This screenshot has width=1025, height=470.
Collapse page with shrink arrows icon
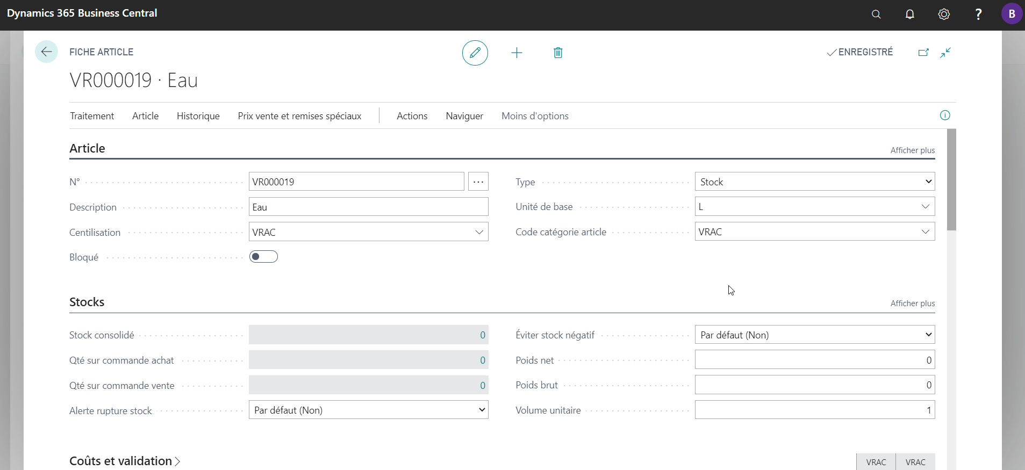[945, 52]
